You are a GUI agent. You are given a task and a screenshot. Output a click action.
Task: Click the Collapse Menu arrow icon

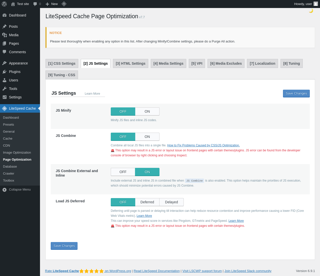[4, 190]
